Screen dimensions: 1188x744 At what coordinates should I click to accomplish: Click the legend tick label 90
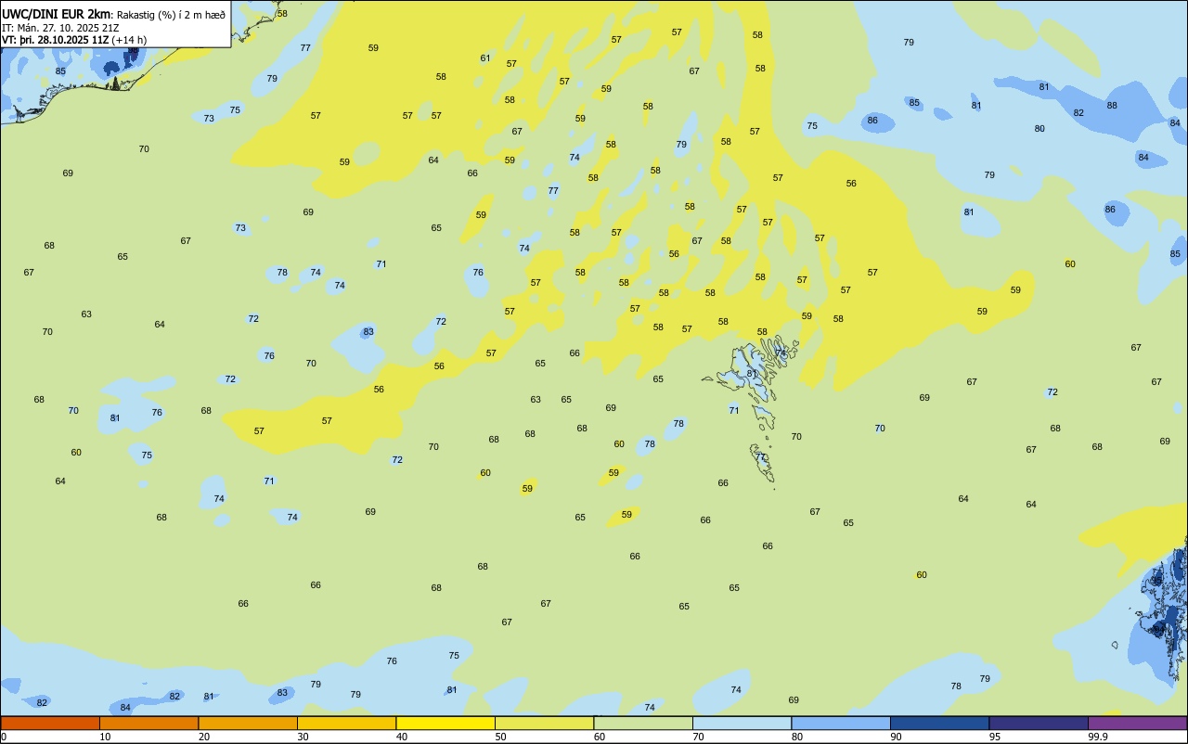tap(896, 737)
